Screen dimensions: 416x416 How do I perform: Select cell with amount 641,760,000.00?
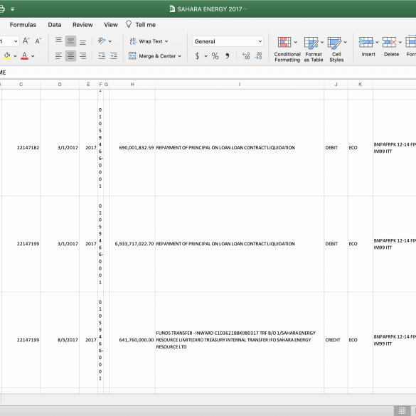click(x=132, y=340)
